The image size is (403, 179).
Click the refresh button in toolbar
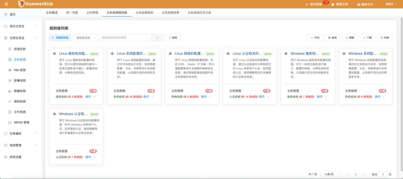point(349,38)
